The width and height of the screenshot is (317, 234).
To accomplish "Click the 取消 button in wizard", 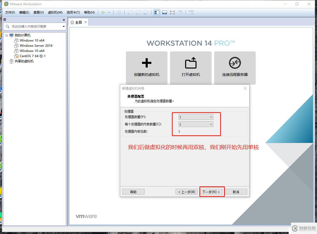I will coord(236,192).
